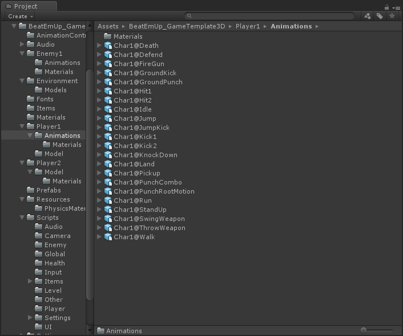
Task: Click the Char1@GroundKick model asset icon
Action: [108, 73]
